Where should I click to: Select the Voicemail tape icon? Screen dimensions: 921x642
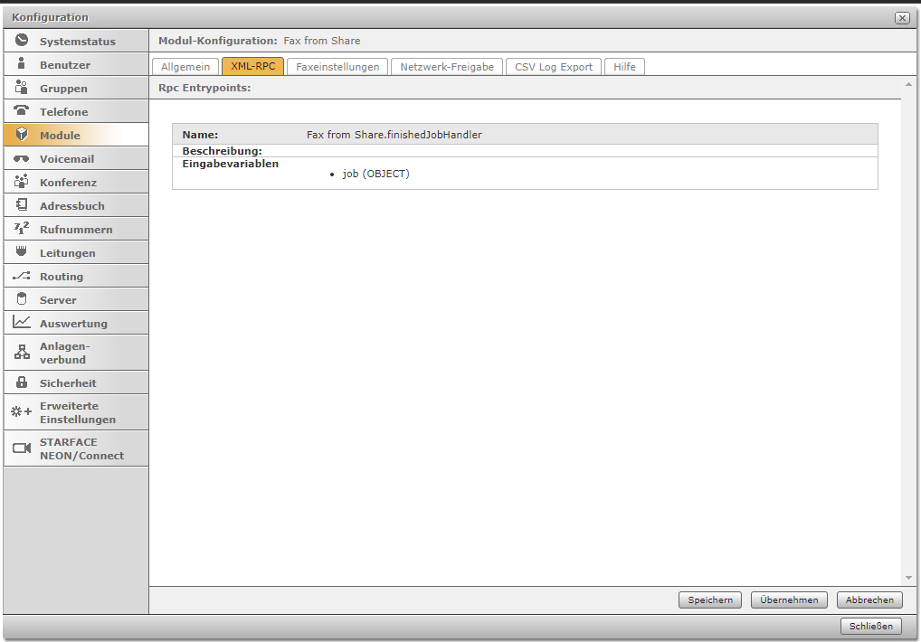[x=22, y=158]
